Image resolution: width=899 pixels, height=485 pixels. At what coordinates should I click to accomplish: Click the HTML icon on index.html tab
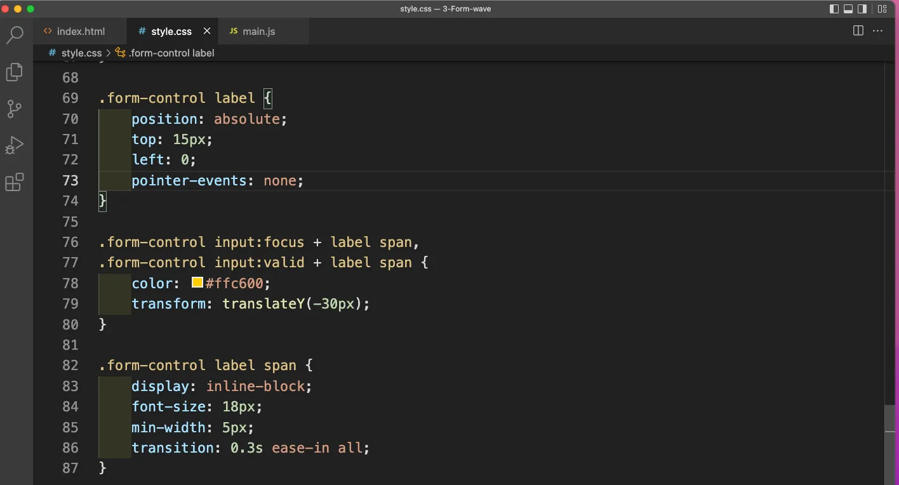coord(48,31)
